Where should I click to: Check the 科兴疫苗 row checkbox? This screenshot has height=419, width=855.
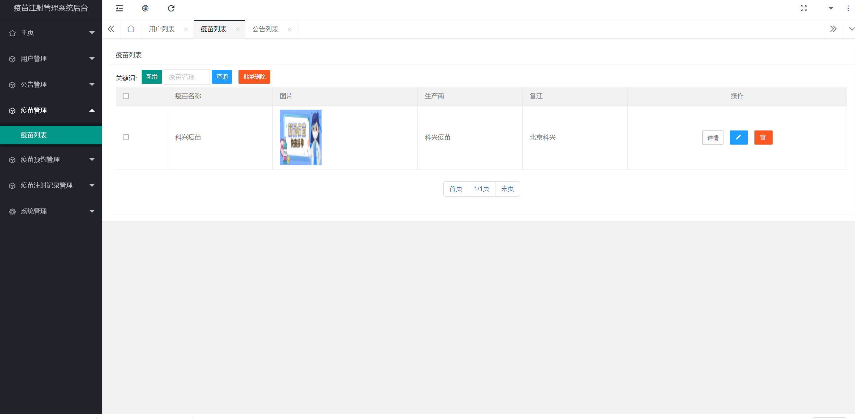click(x=126, y=137)
